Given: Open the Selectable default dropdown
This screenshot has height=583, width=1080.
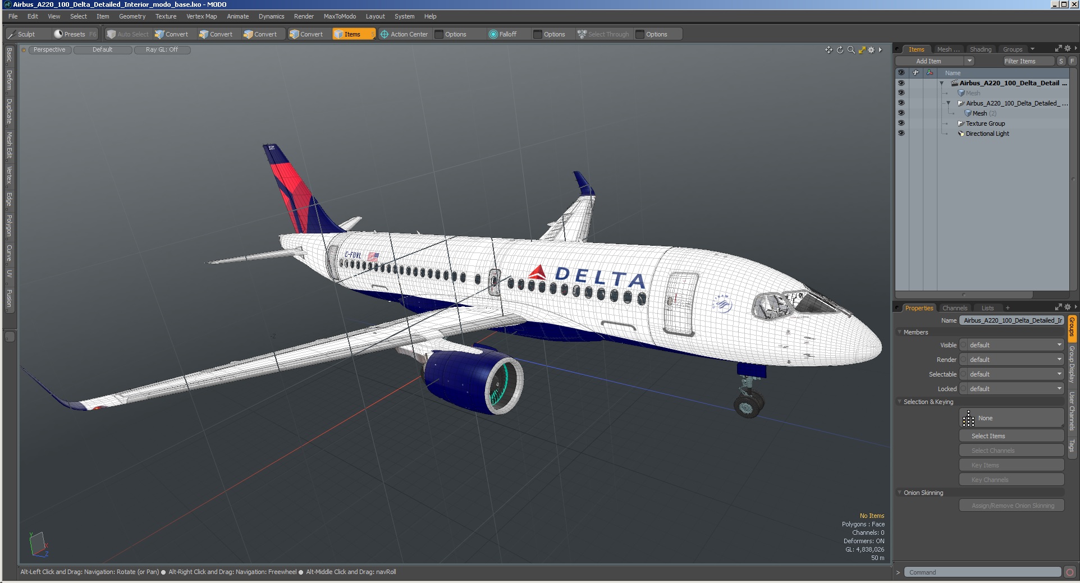Looking at the screenshot, I should coord(1015,374).
